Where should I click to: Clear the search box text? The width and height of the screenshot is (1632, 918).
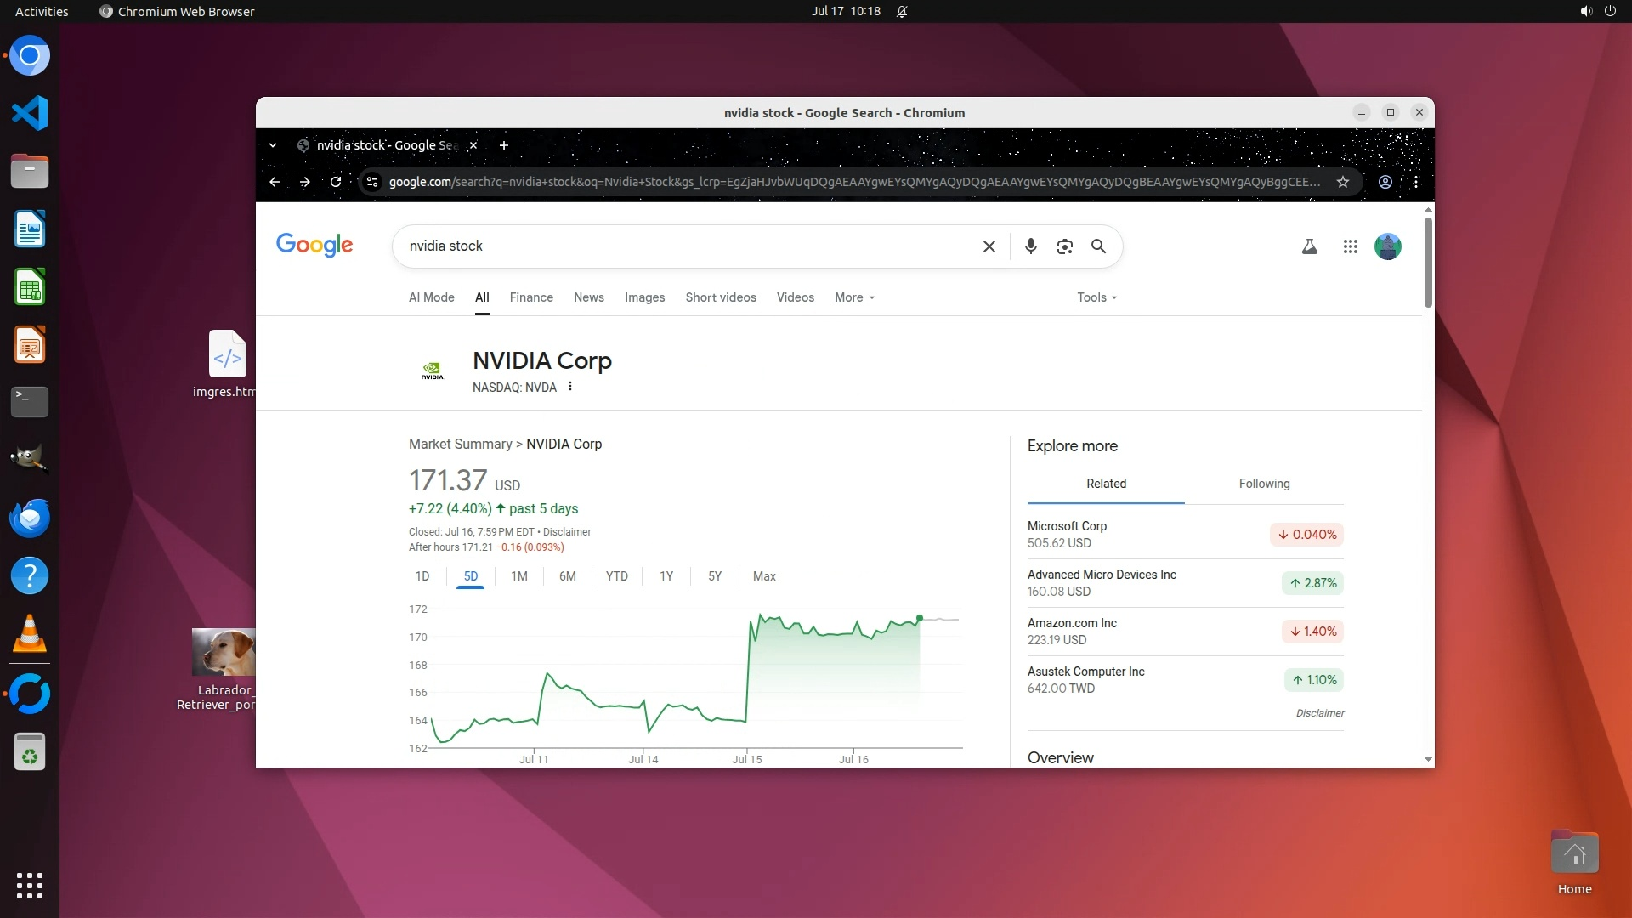point(989,246)
